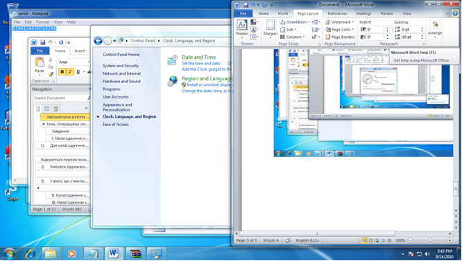
Task: Open the Page Color dropdown
Action: click(340, 29)
